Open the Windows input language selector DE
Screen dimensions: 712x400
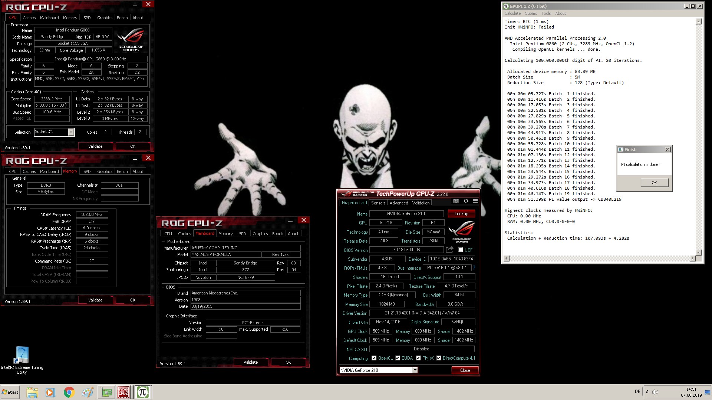point(637,391)
